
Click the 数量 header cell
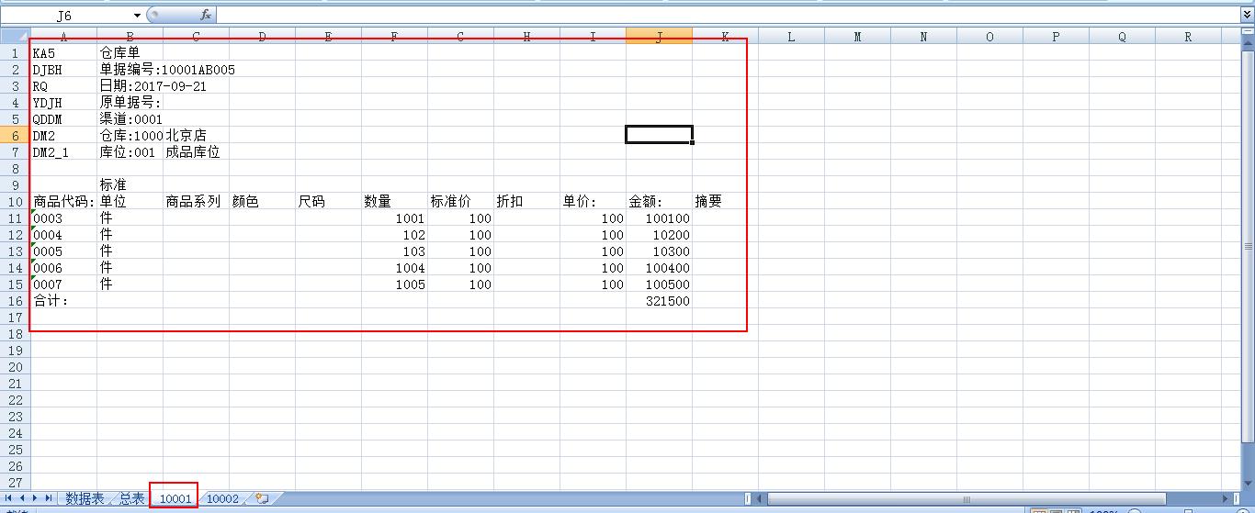[394, 201]
